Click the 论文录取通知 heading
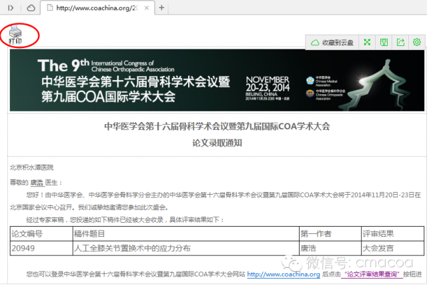The width and height of the screenshot is (429, 290). (216, 143)
